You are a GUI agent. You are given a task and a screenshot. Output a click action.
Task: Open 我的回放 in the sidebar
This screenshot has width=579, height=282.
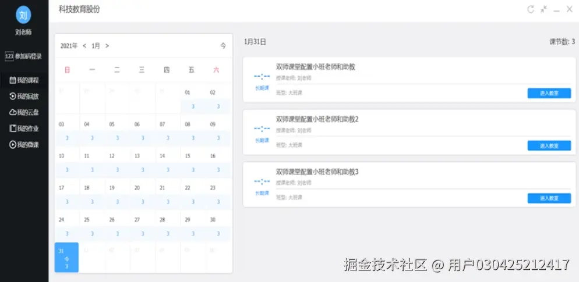(x=24, y=97)
